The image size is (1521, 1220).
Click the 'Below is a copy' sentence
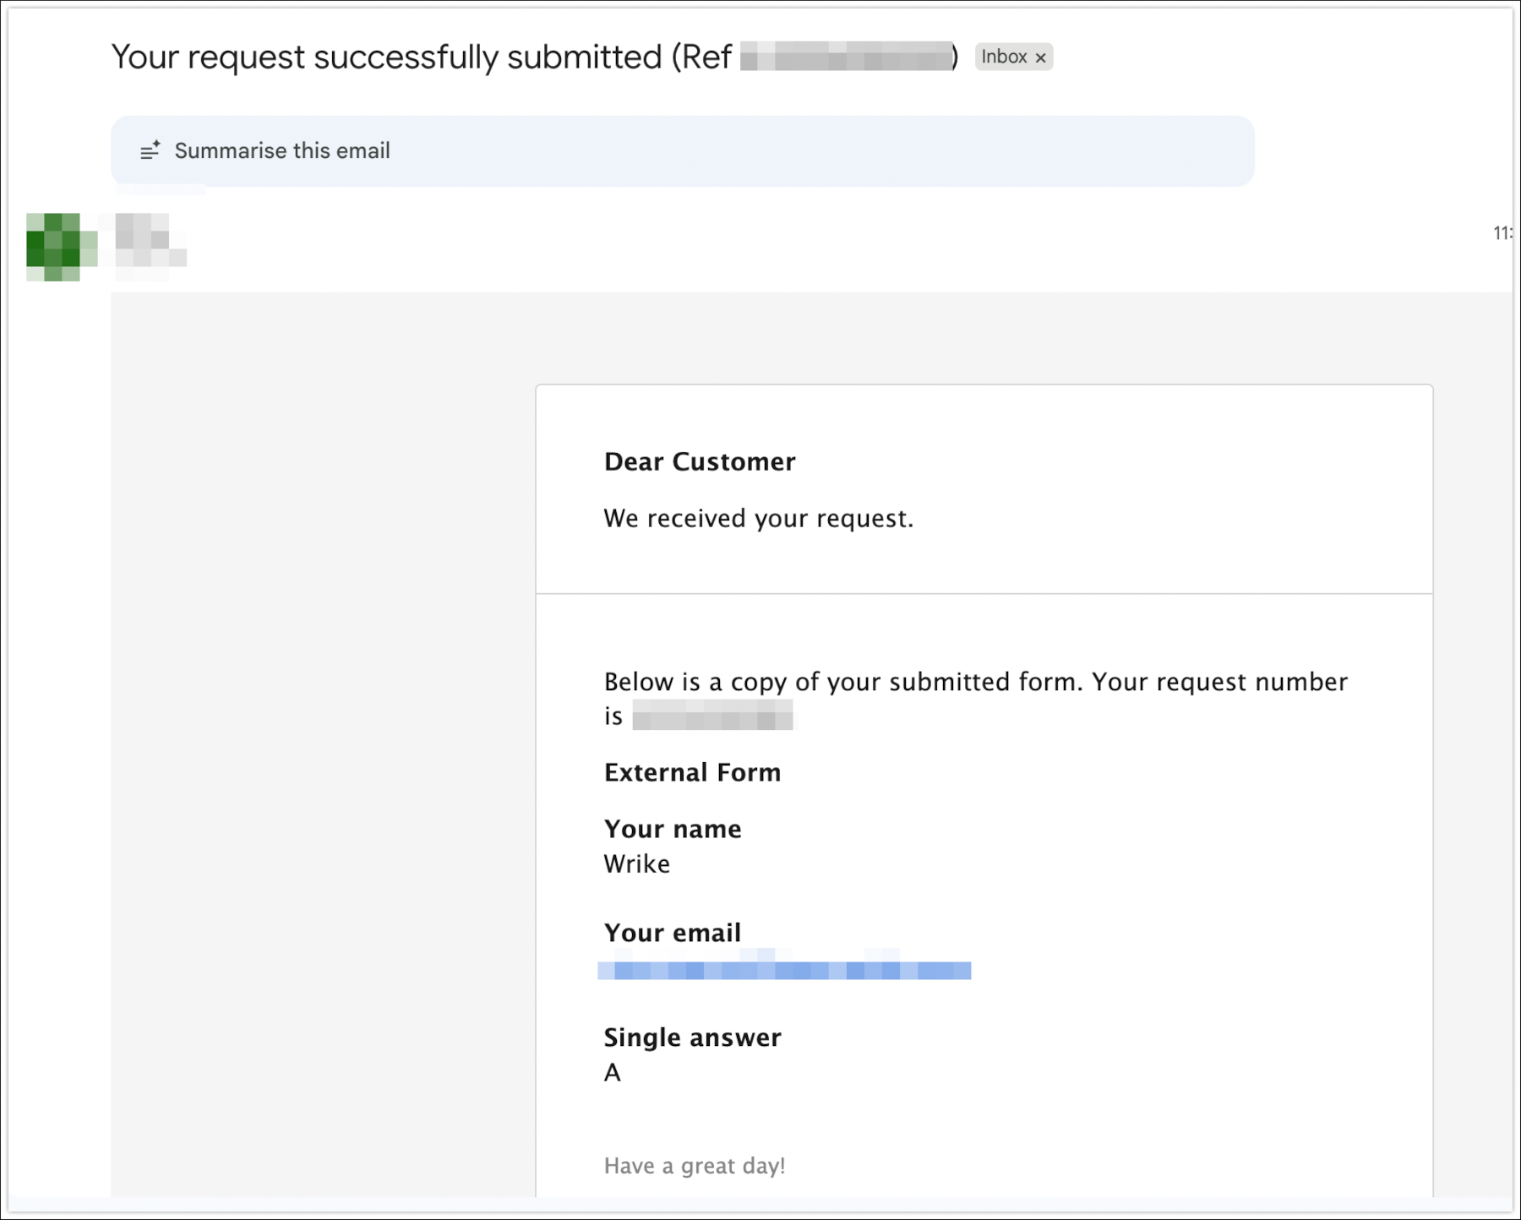click(975, 682)
